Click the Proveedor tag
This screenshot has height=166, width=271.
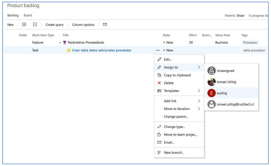point(250,42)
